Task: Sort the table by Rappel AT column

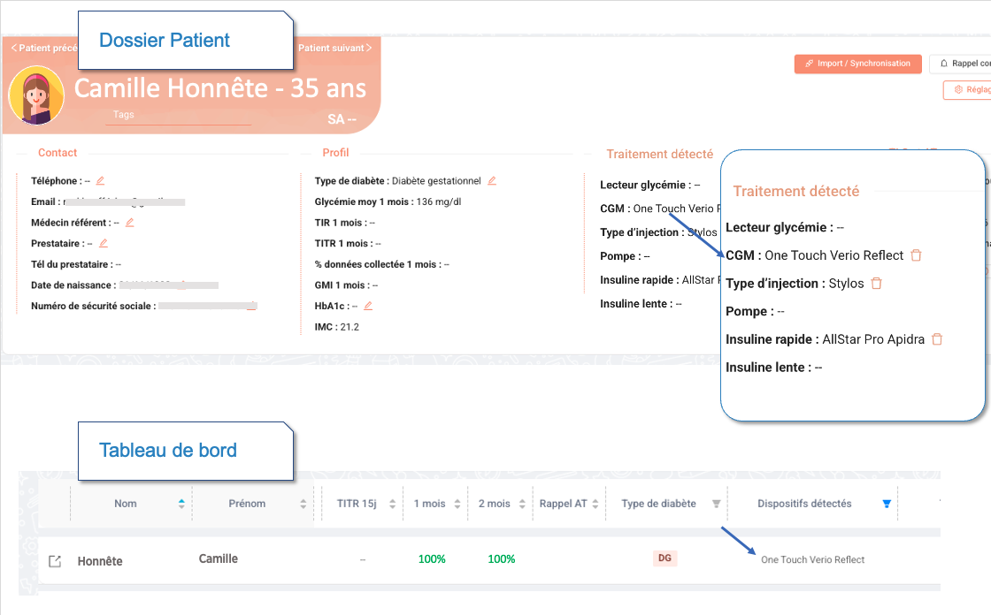Action: (595, 504)
